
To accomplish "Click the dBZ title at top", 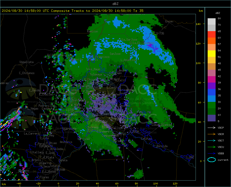I will pos(115,4).
